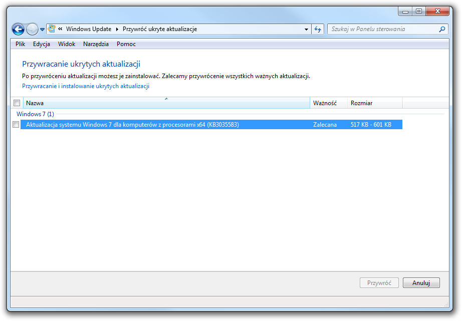Click the Windows Update icon in address bar

[52, 29]
